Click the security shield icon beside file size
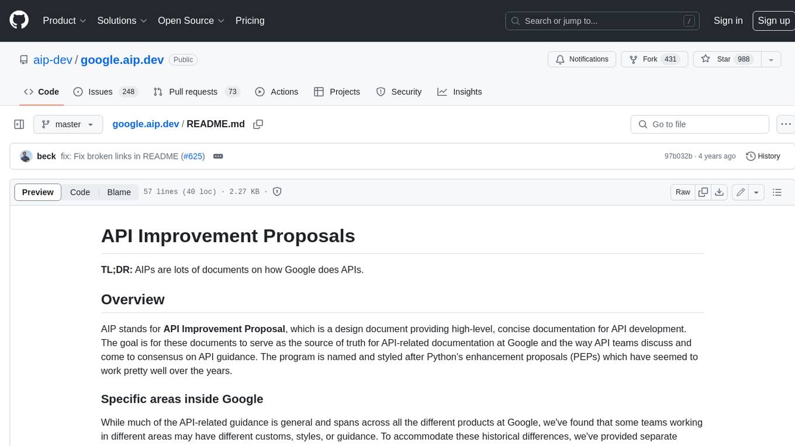 pos(277,191)
